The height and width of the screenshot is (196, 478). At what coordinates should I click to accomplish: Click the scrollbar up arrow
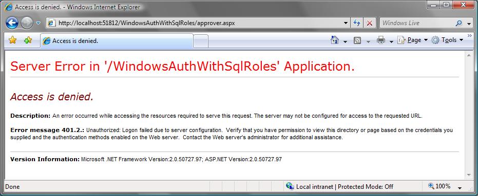pos(469,55)
